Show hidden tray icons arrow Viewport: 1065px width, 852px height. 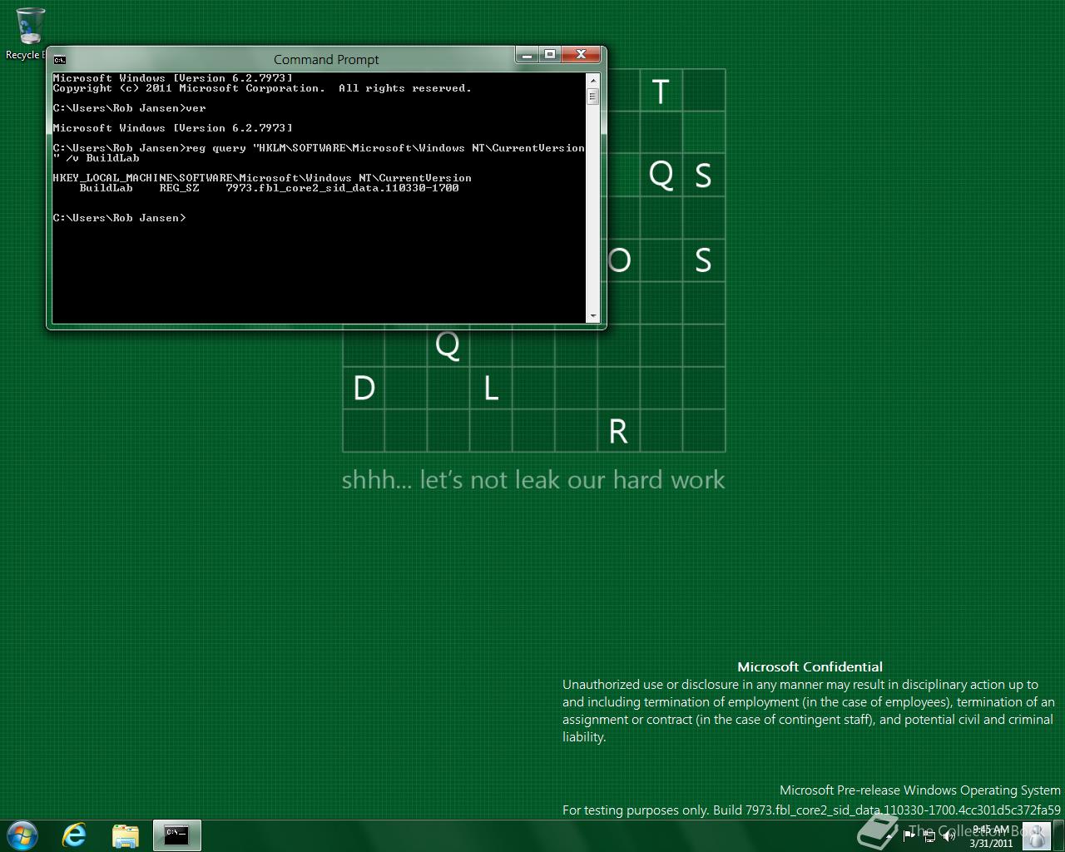point(889,836)
